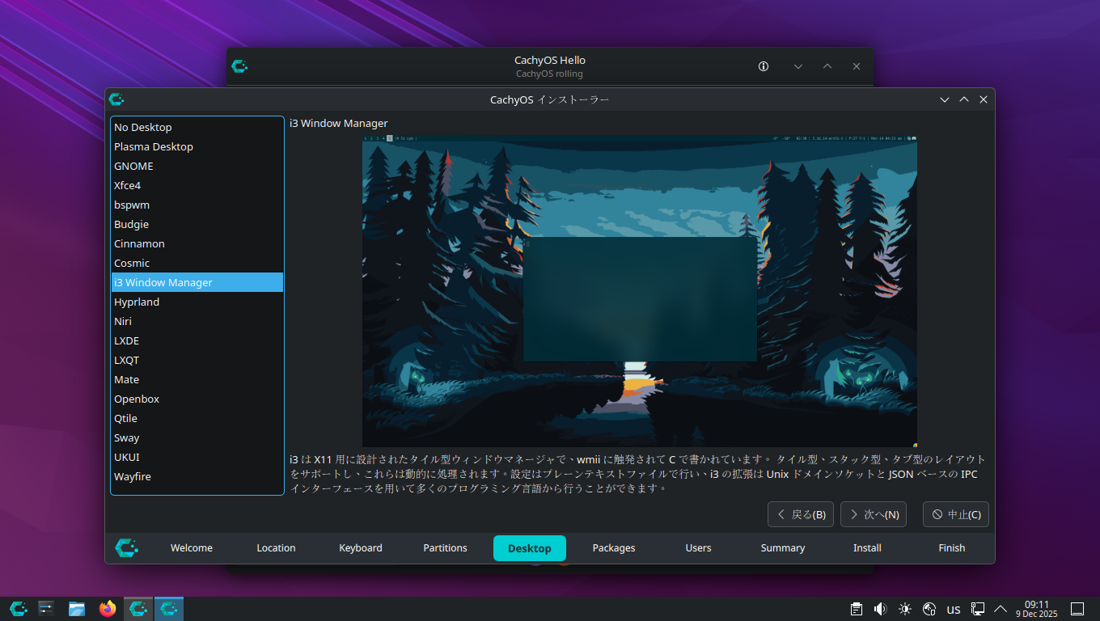1100x621 pixels.
Task: Choose "Sway" from the desktop list
Action: (197, 437)
